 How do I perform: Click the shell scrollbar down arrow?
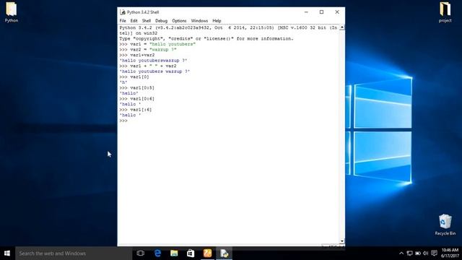(341, 240)
